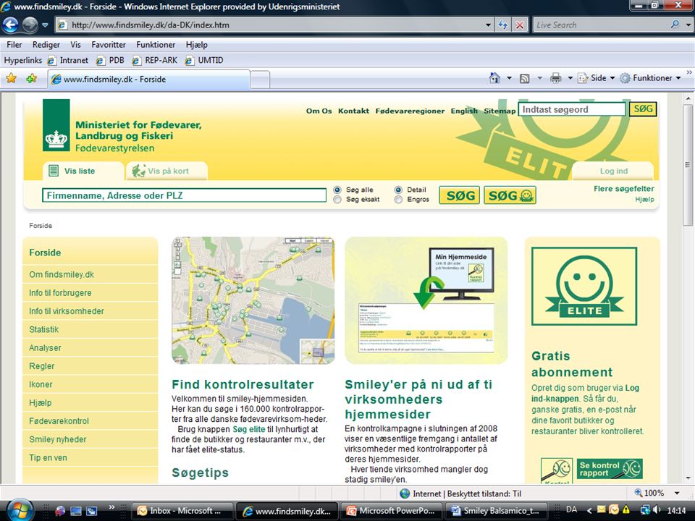Image resolution: width=695 pixels, height=521 pixels.
Task: Click the Fødevareregioner link
Action: point(410,111)
